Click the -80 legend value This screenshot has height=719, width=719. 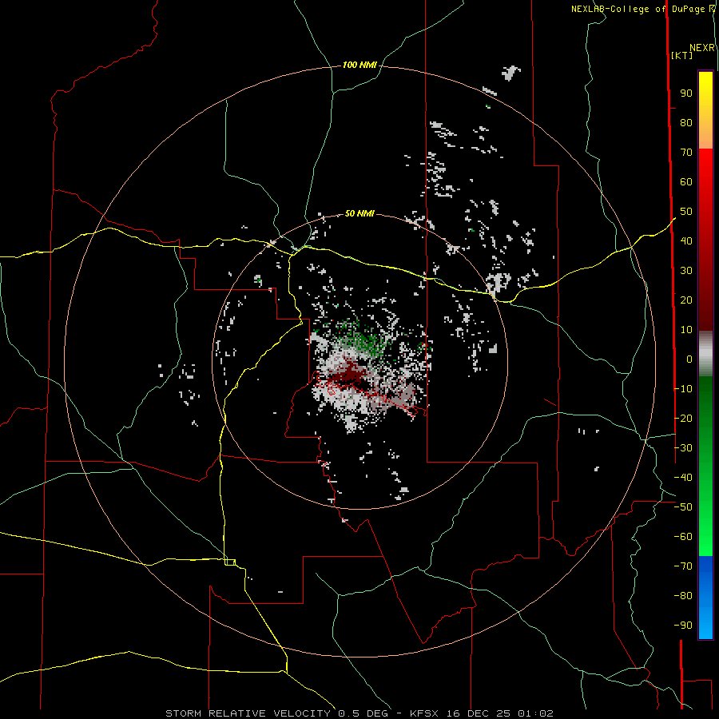(x=683, y=596)
